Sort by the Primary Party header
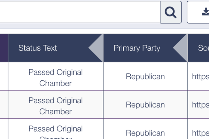 tap(137, 48)
